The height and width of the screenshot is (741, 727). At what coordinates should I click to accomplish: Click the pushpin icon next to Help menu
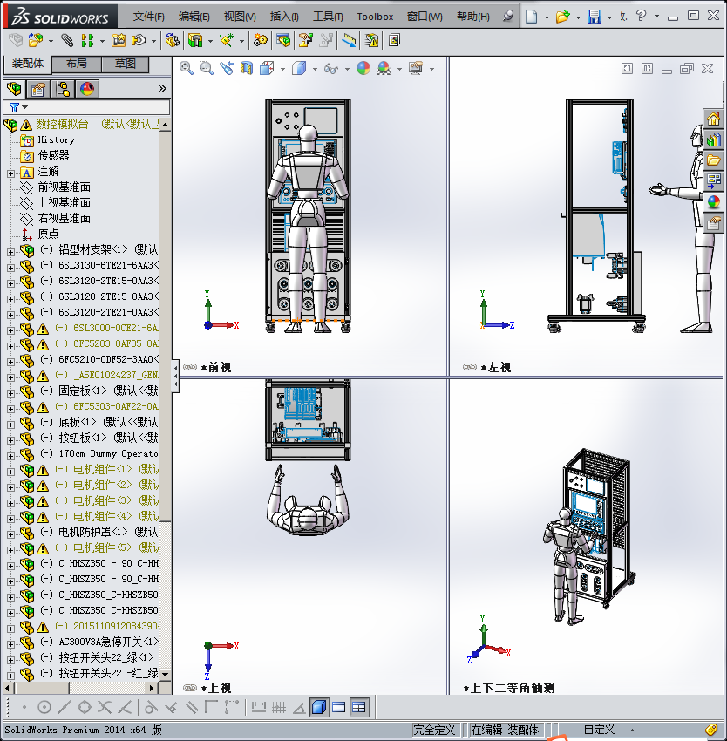click(508, 16)
